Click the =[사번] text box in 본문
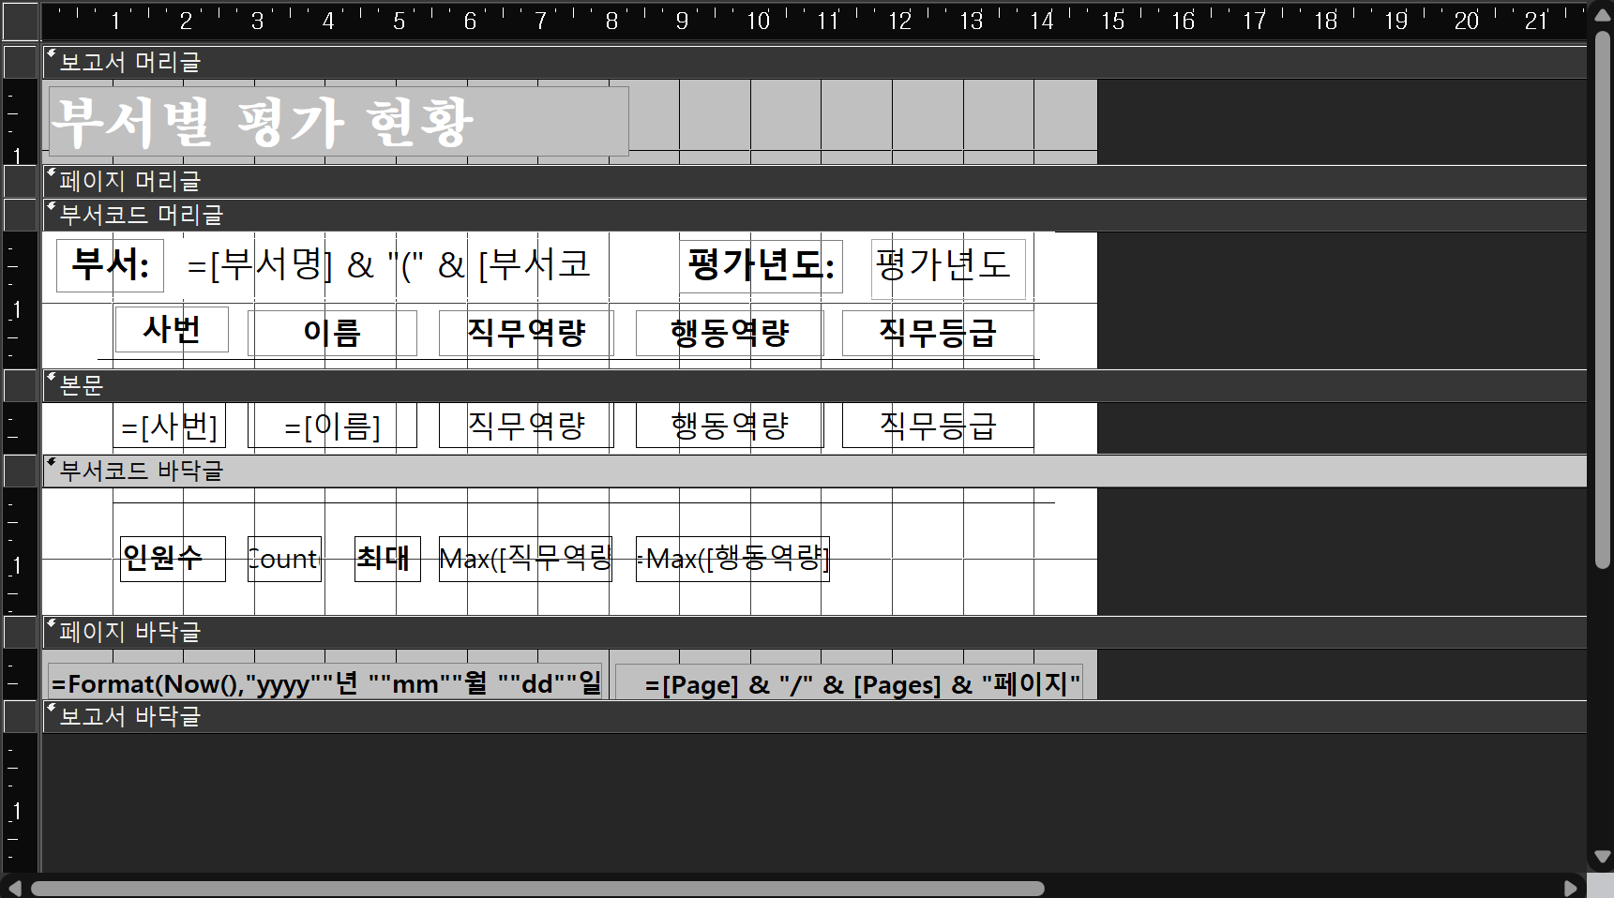The image size is (1614, 898). (x=170, y=427)
